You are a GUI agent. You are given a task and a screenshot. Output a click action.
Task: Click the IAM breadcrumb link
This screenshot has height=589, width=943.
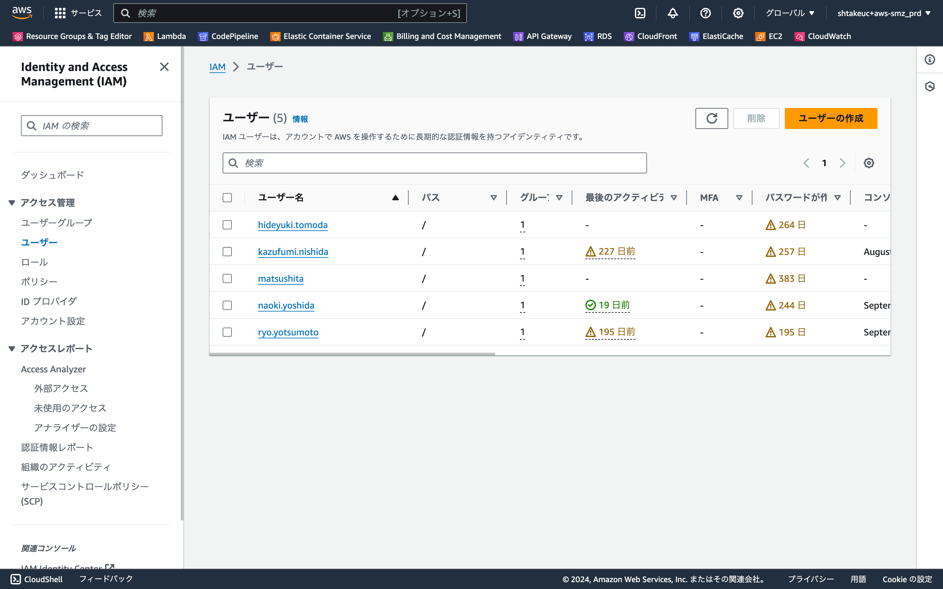tap(217, 67)
